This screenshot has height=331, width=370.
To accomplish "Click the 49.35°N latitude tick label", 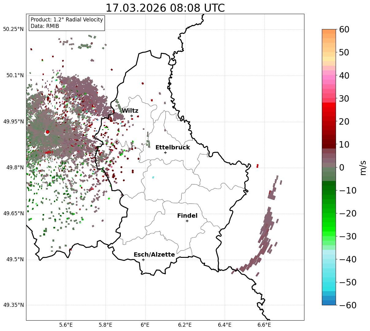I will tap(13, 305).
